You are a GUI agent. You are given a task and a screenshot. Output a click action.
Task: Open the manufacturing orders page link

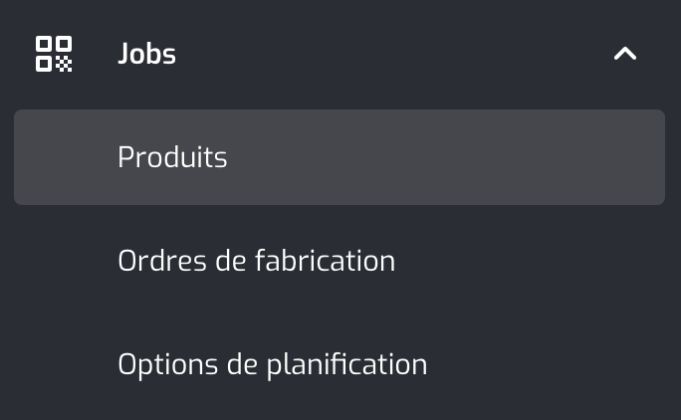[x=256, y=261]
